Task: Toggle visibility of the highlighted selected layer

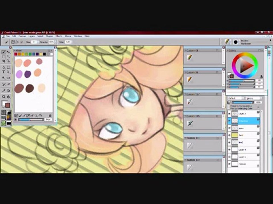Action: click(x=229, y=121)
